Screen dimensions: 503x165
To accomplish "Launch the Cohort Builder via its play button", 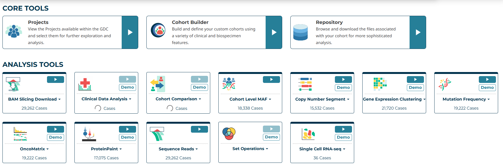I will (274, 32).
